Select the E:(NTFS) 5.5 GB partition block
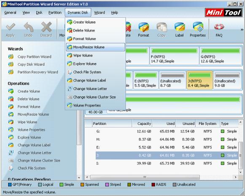Screen dimensions: 245x196 145,80
